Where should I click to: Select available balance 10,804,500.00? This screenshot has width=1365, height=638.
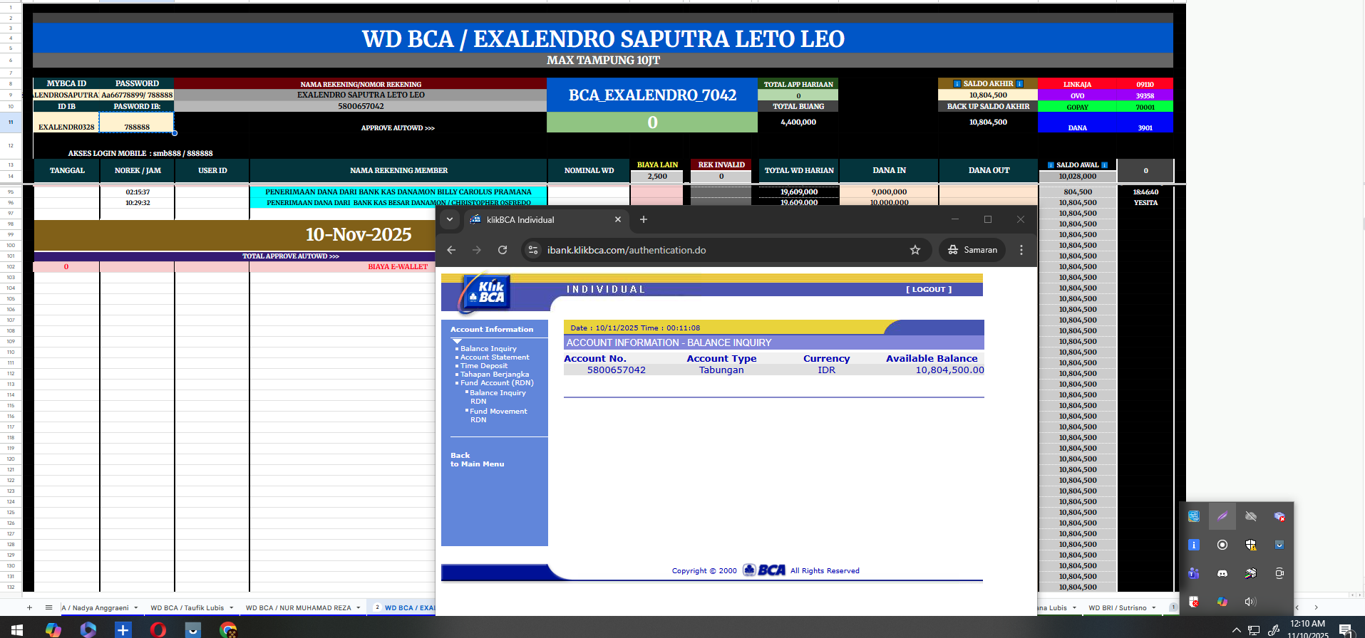(949, 370)
